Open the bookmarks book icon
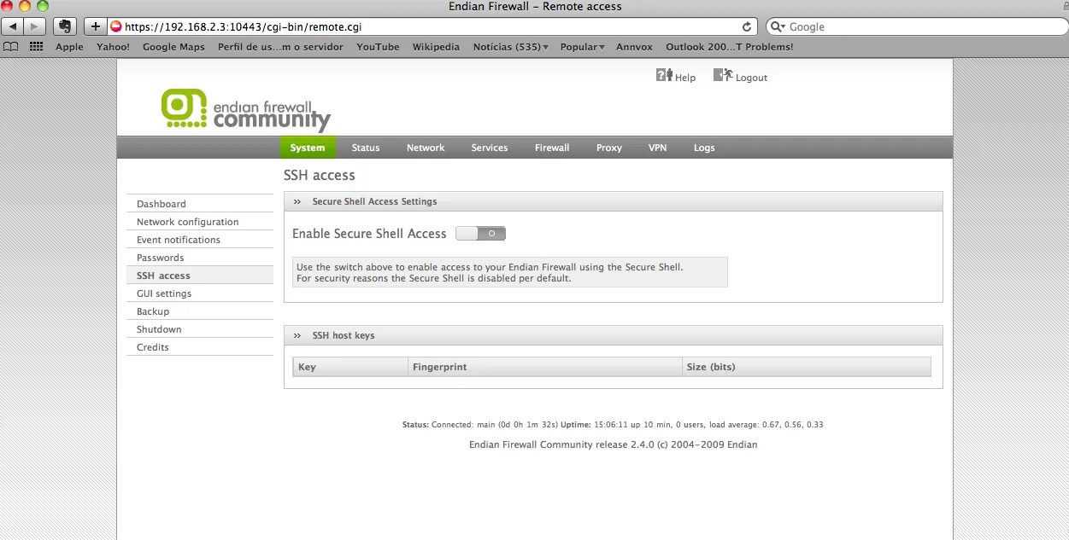 pos(11,47)
